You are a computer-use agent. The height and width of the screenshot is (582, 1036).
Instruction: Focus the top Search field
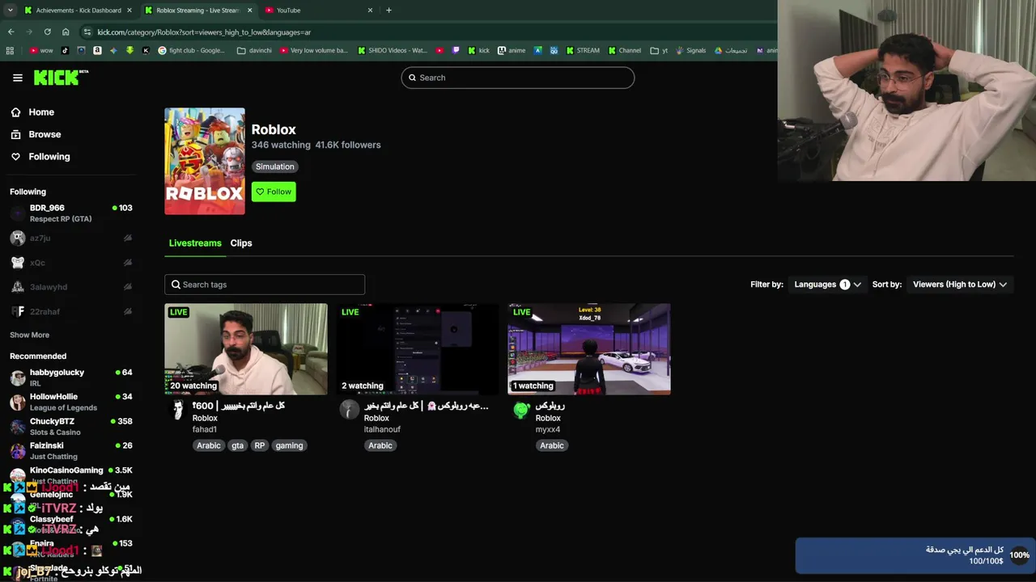[518, 78]
